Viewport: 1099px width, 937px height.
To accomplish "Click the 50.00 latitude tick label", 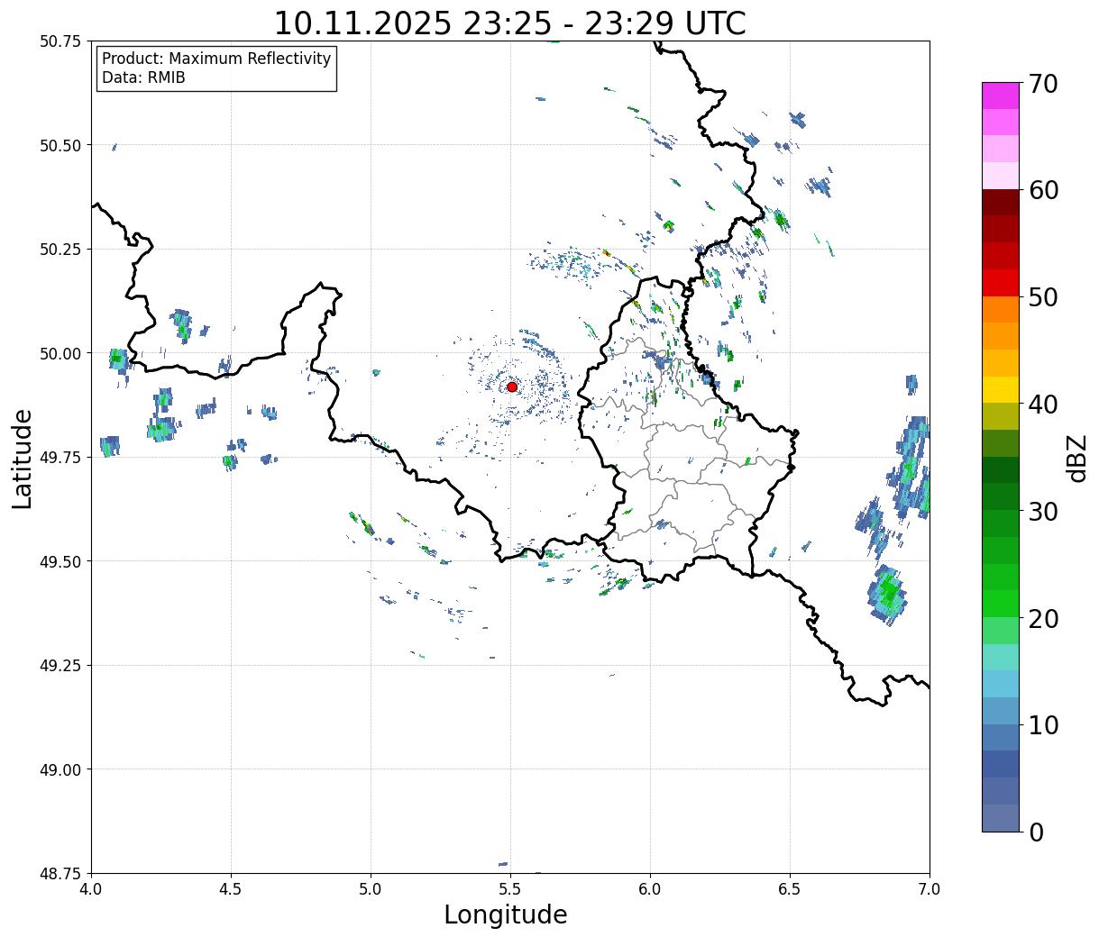I will [60, 353].
